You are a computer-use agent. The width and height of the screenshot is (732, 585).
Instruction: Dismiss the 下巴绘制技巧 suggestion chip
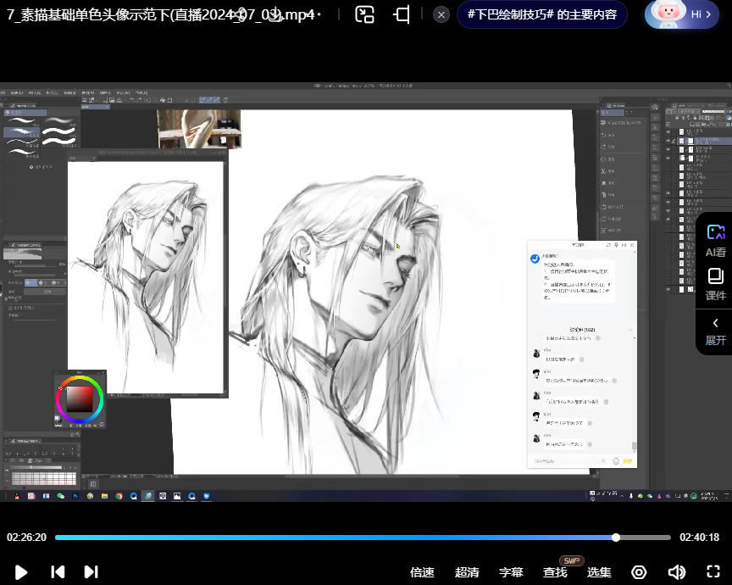[441, 14]
